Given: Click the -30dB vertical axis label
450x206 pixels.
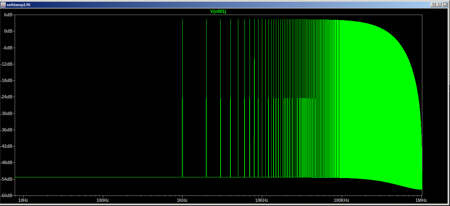Looking at the screenshot, I should [x=7, y=113].
